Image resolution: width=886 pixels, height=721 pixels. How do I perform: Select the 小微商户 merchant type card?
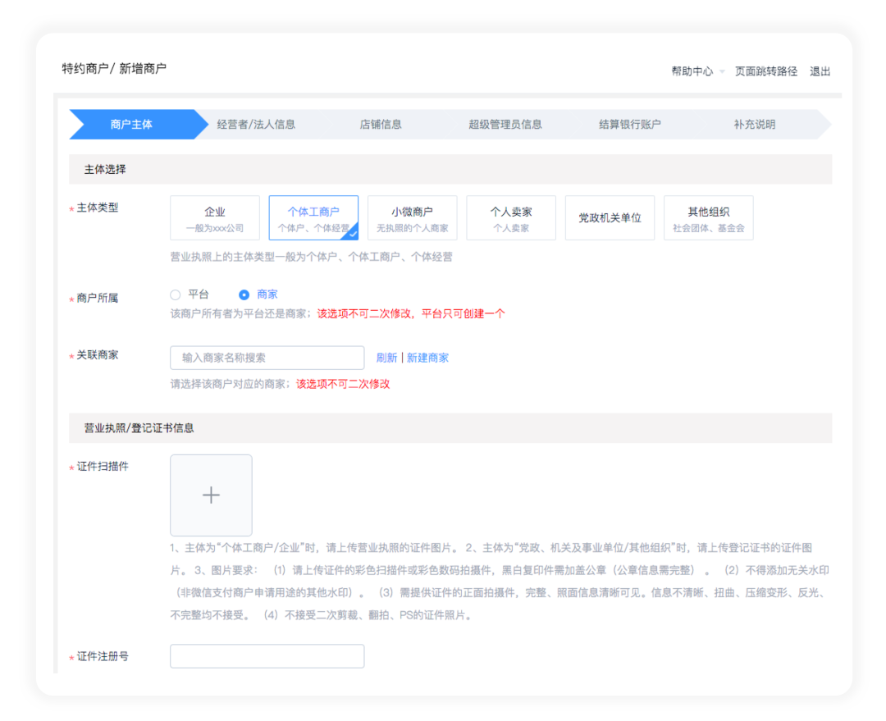point(413,217)
